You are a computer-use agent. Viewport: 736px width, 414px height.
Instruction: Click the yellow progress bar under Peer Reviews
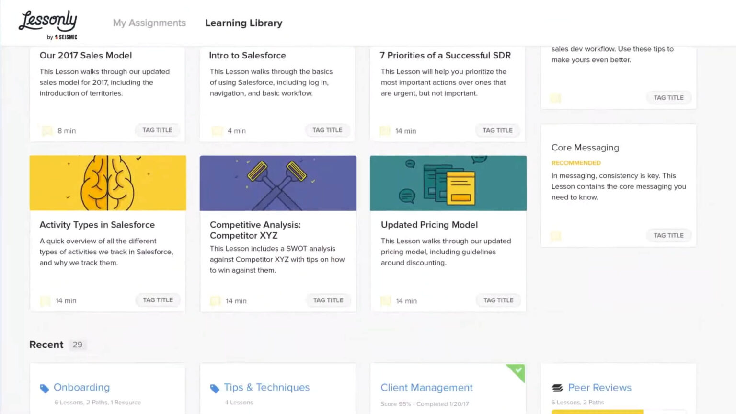coord(597,411)
